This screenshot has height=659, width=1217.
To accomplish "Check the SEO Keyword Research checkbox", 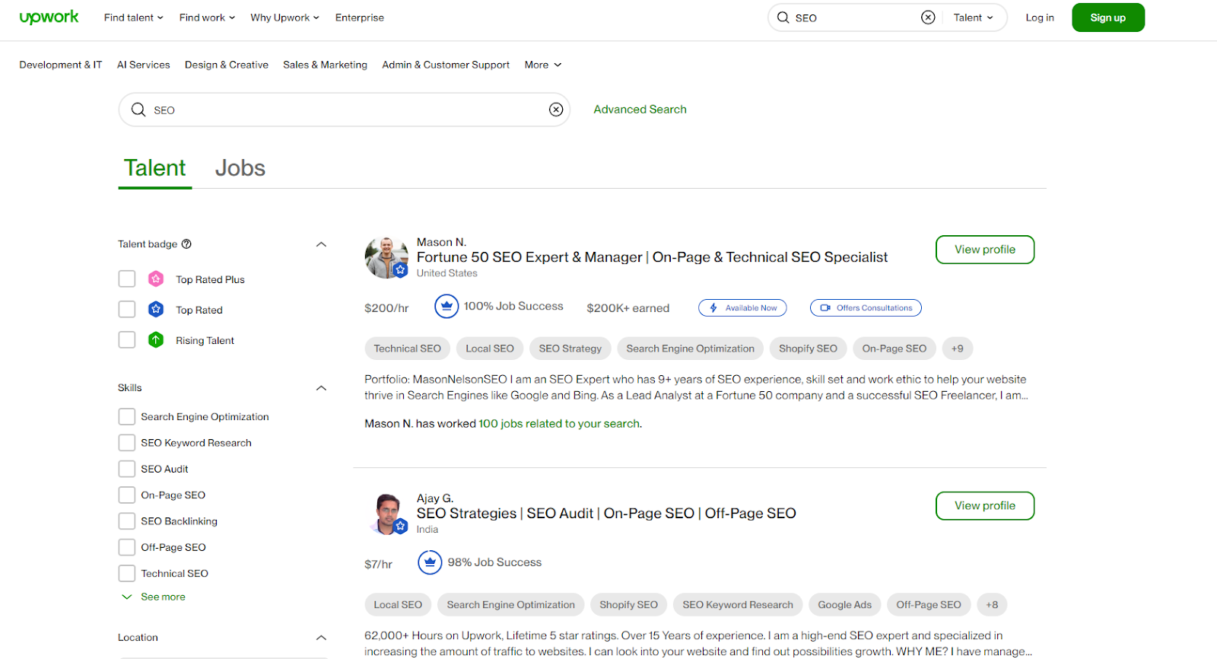I will 127,443.
